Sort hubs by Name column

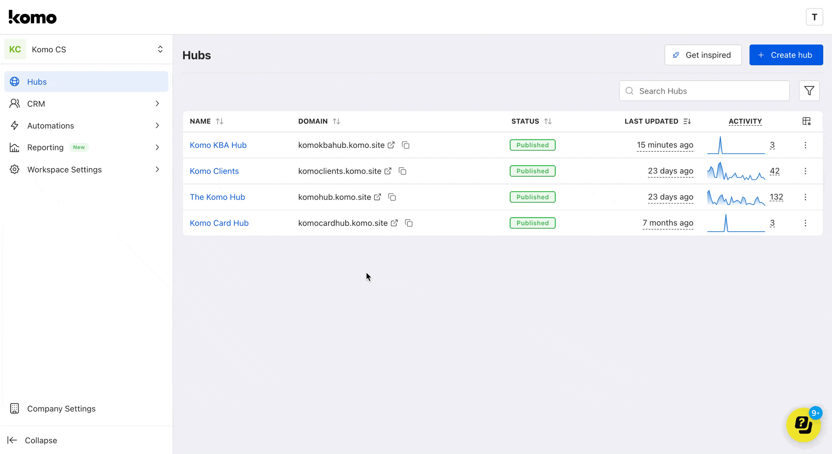pyautogui.click(x=220, y=121)
